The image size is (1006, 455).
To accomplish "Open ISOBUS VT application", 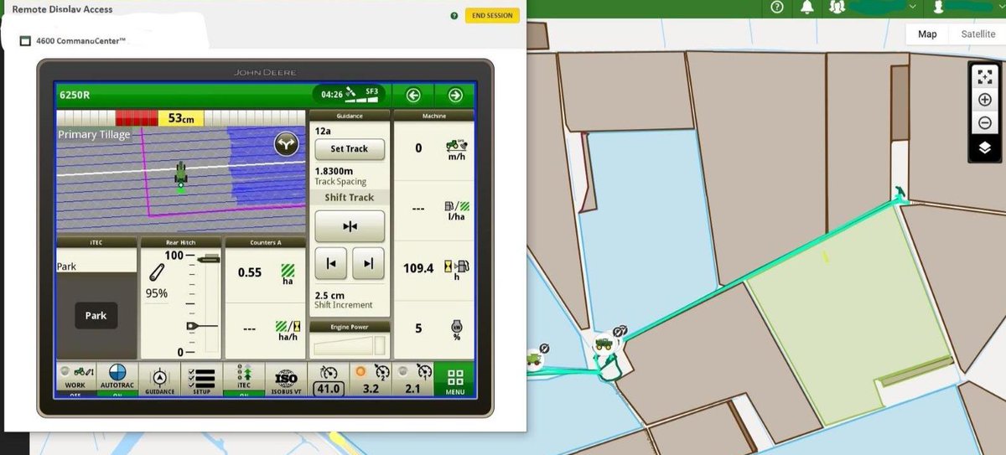I will coord(286,380).
